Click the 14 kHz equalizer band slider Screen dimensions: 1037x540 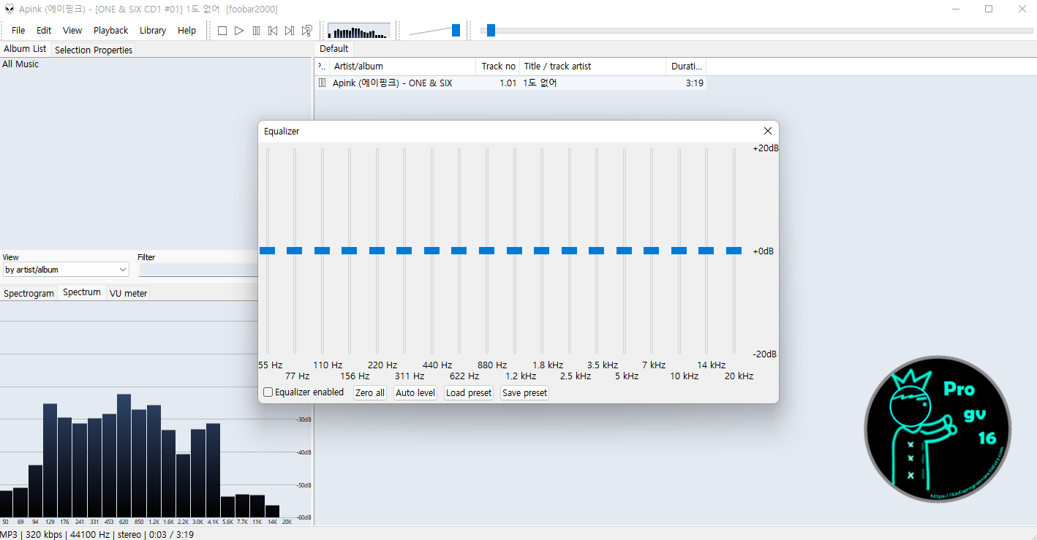[x=706, y=251]
